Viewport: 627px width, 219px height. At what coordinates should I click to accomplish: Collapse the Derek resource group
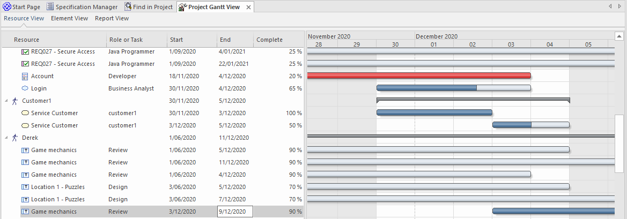point(6,138)
